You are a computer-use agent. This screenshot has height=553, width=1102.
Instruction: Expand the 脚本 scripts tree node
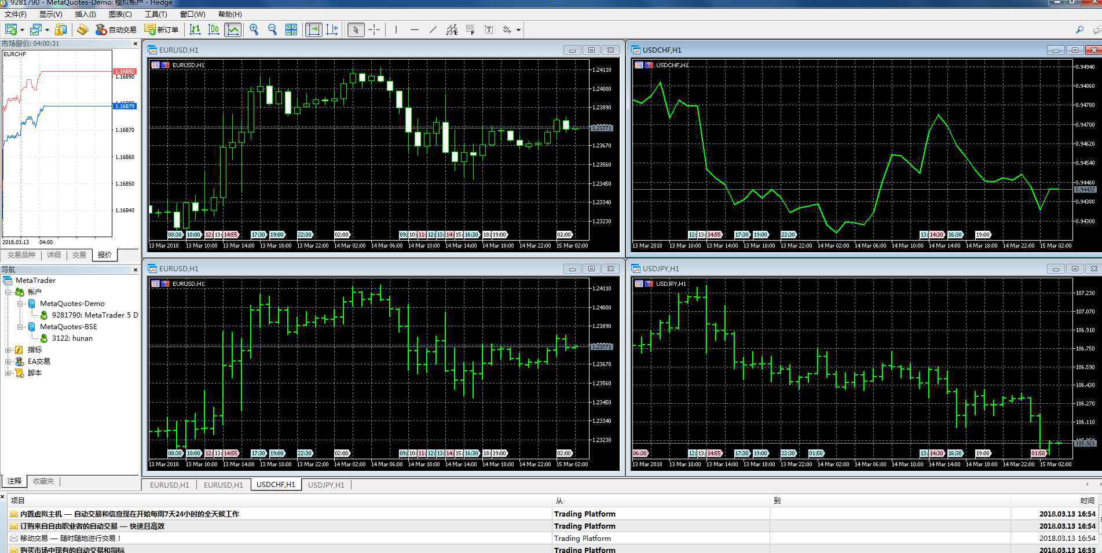(x=8, y=373)
